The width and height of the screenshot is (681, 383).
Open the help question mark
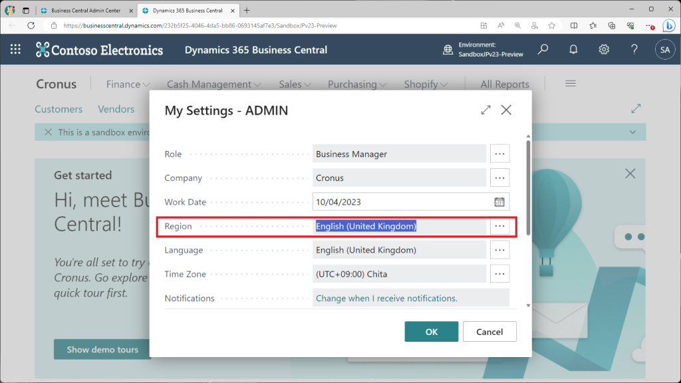point(634,49)
